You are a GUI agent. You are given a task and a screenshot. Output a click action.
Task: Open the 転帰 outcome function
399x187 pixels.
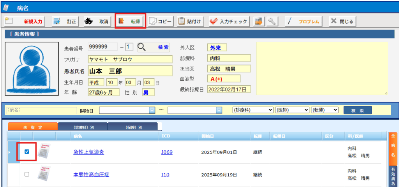pyautogui.click(x=131, y=21)
